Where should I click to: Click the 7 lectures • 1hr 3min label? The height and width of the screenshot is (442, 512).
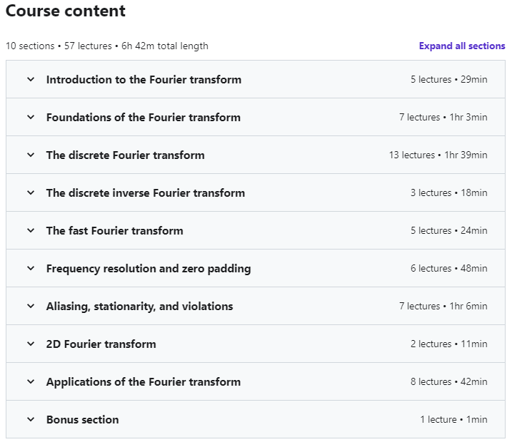(x=443, y=118)
